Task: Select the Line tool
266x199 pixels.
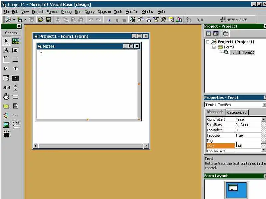Action: (x=15, y=115)
